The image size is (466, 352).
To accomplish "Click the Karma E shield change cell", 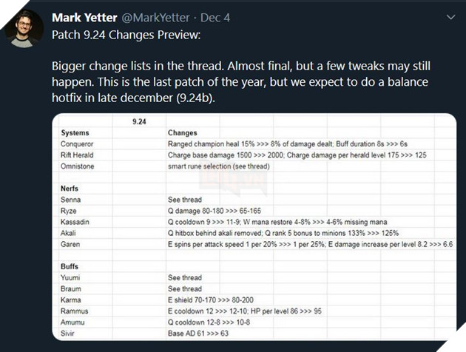I will coord(215,300).
